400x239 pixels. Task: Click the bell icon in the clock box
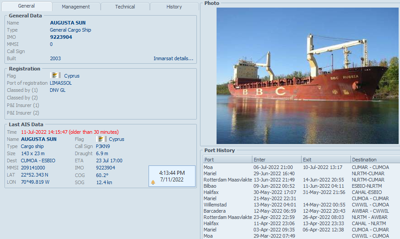point(153,182)
